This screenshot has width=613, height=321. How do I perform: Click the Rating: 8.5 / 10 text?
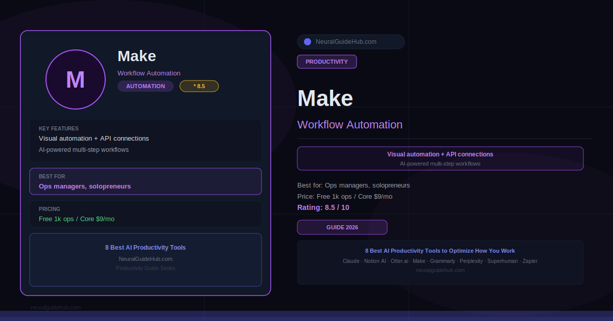coord(323,207)
